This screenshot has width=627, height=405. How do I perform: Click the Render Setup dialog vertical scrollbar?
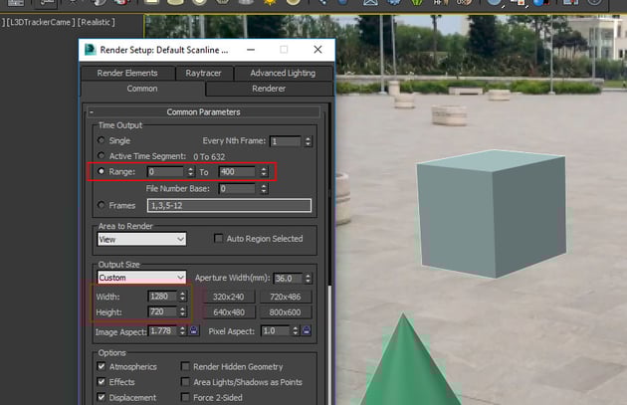pos(329,254)
